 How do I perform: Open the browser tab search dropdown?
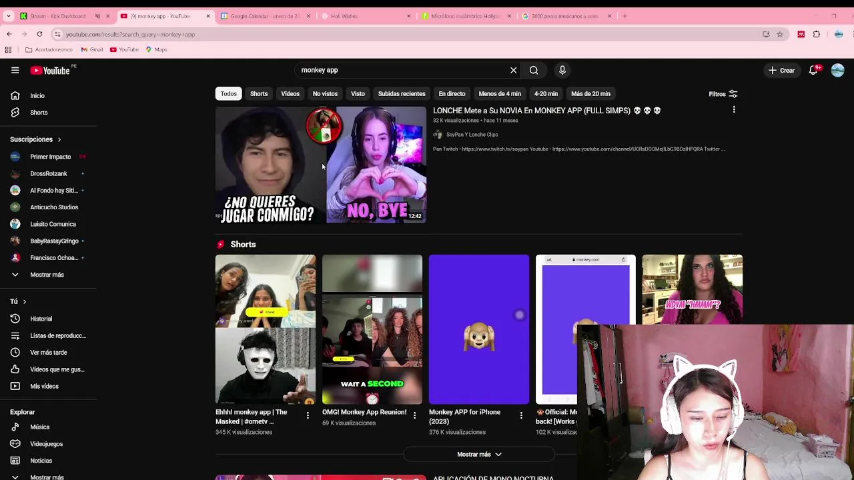click(8, 16)
